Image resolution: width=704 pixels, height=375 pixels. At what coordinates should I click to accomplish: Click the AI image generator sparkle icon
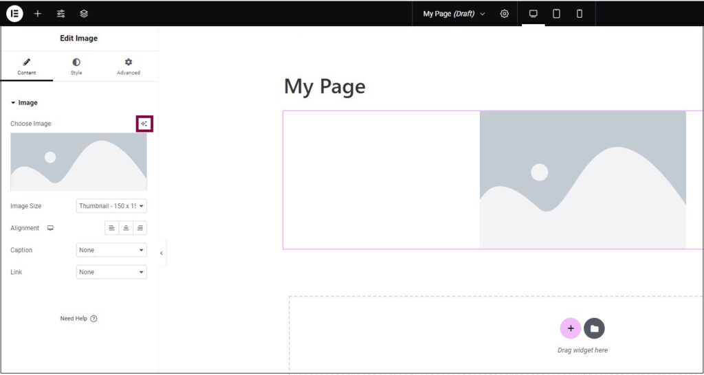(144, 124)
